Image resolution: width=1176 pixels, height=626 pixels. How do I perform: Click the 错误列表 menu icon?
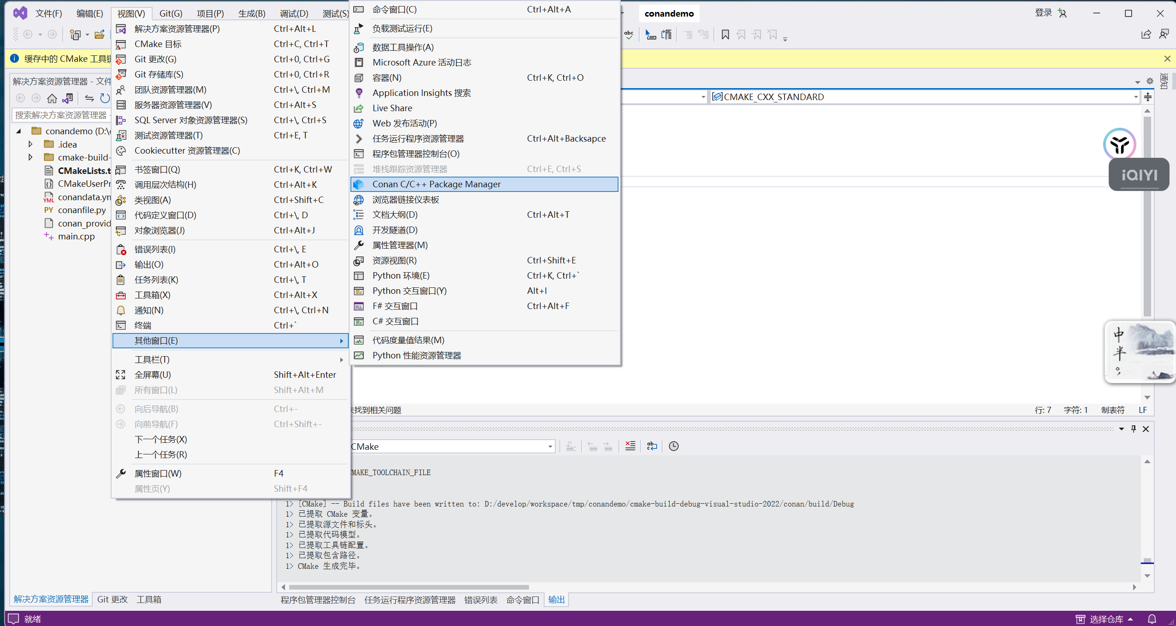121,250
